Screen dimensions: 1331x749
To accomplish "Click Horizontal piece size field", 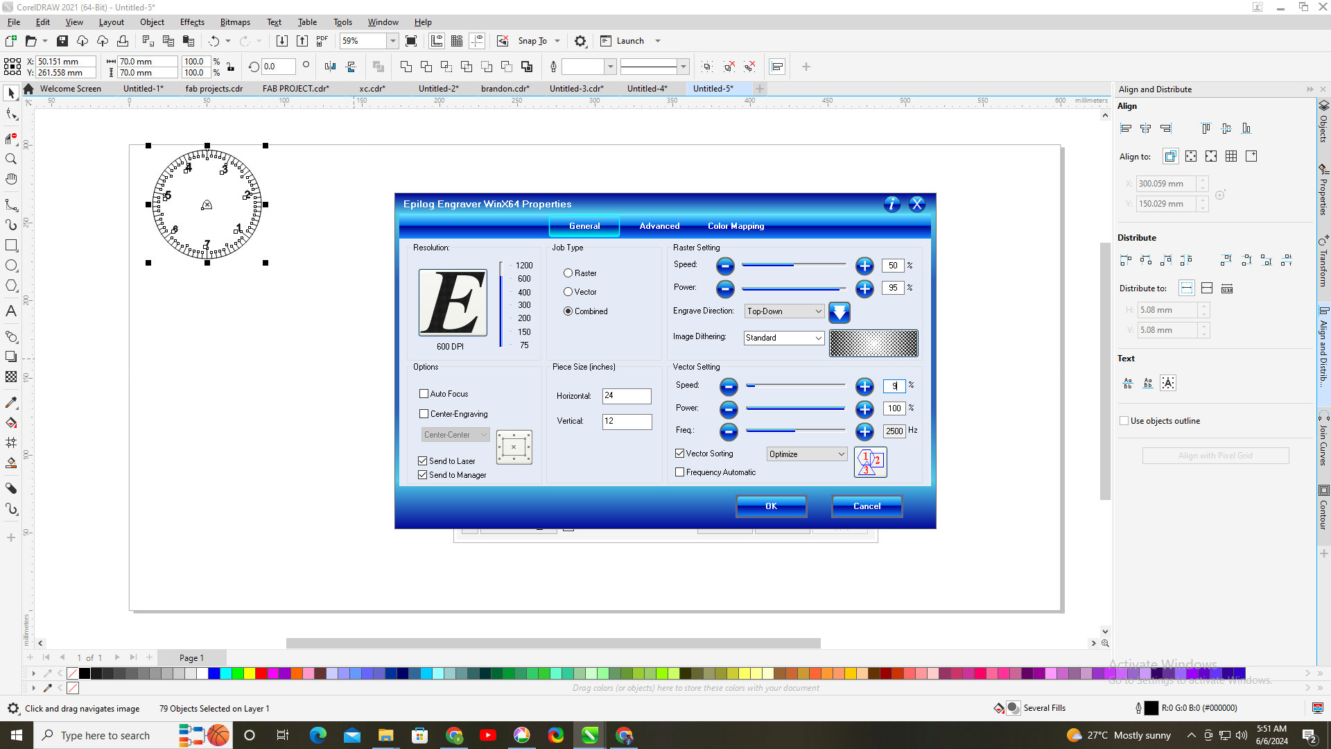I will 627,396.
